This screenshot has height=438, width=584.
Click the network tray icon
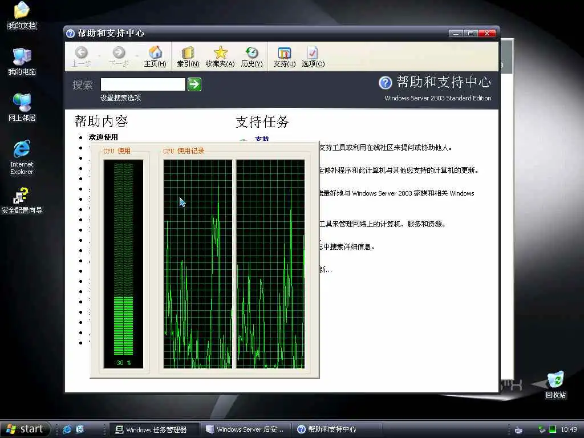542,429
